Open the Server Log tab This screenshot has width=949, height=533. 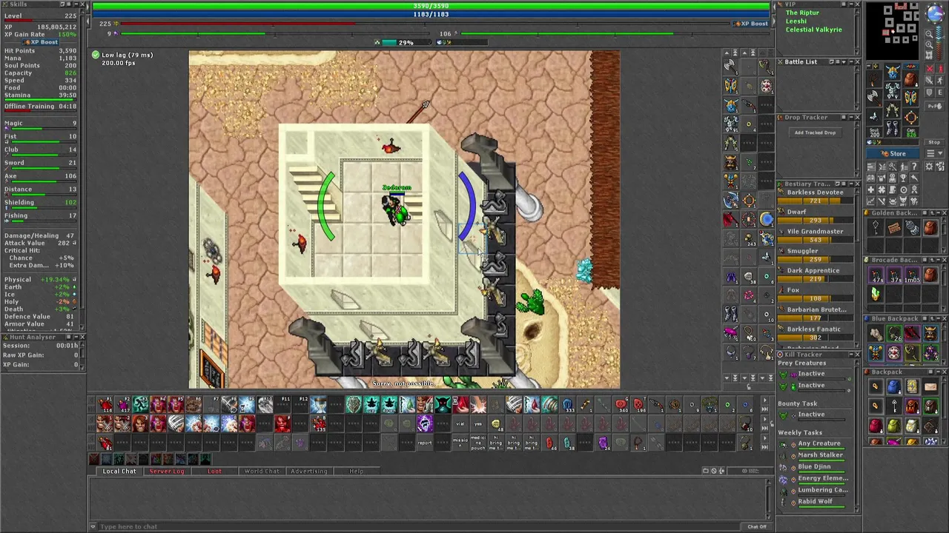click(x=167, y=471)
